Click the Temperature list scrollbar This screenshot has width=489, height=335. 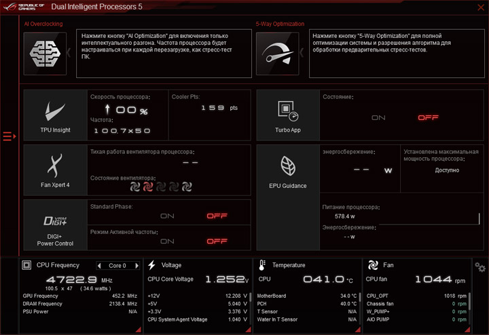click(x=359, y=297)
